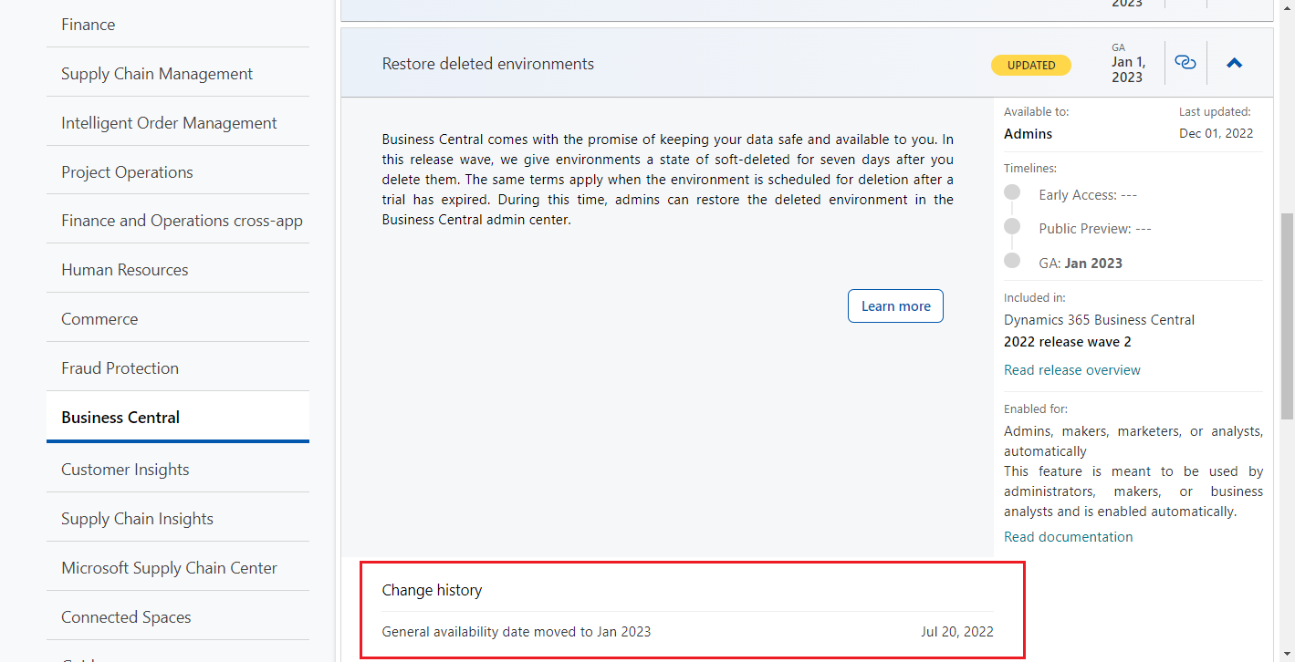Click the scrollbar down arrow
The width and height of the screenshot is (1295, 662).
[1287, 654]
